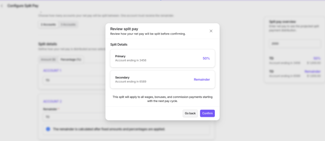Switch to the 2 Accounts option
325x141 pixels.
point(48,24)
